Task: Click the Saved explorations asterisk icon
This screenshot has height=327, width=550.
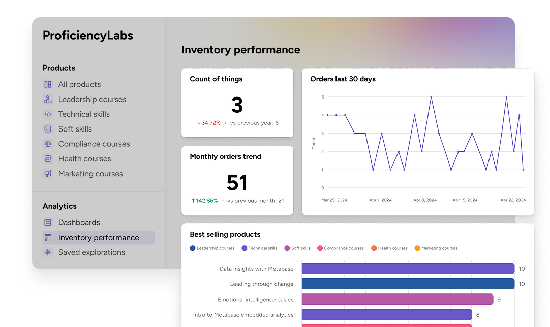Action: [x=48, y=252]
